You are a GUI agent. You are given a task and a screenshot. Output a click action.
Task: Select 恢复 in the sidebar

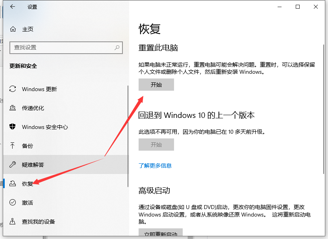coord(65,184)
